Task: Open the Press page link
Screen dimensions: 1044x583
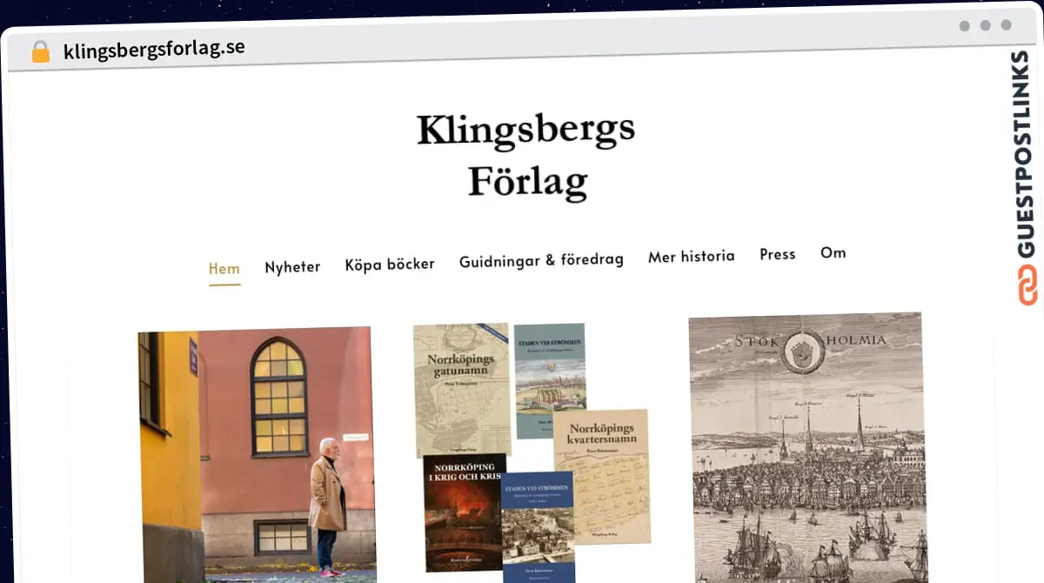Action: 778,254
